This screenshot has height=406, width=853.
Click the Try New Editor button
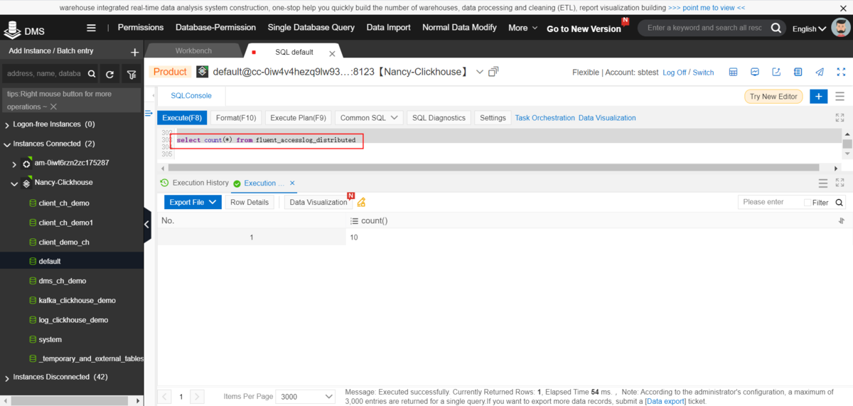[x=773, y=96]
